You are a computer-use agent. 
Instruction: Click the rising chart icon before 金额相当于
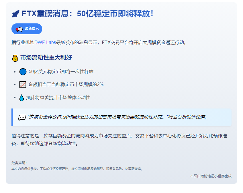[x=23, y=85]
